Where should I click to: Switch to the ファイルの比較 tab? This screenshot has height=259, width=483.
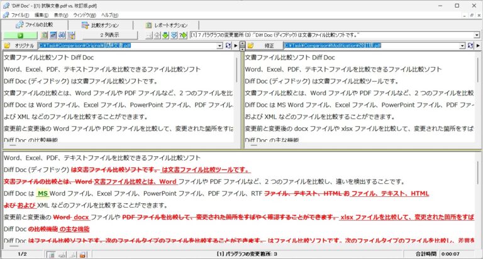coord(35,25)
